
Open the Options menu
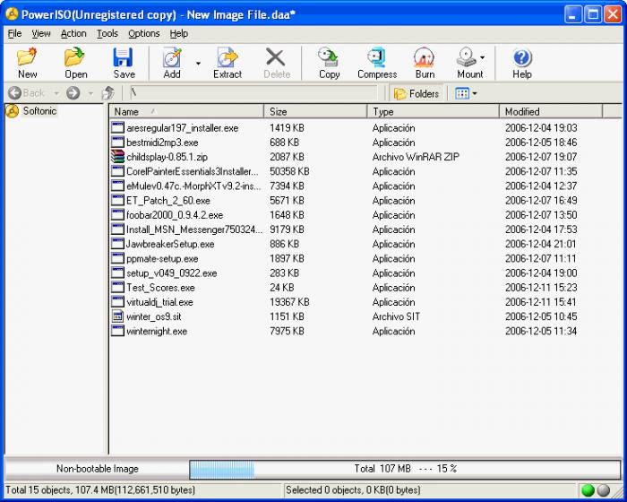tap(143, 33)
